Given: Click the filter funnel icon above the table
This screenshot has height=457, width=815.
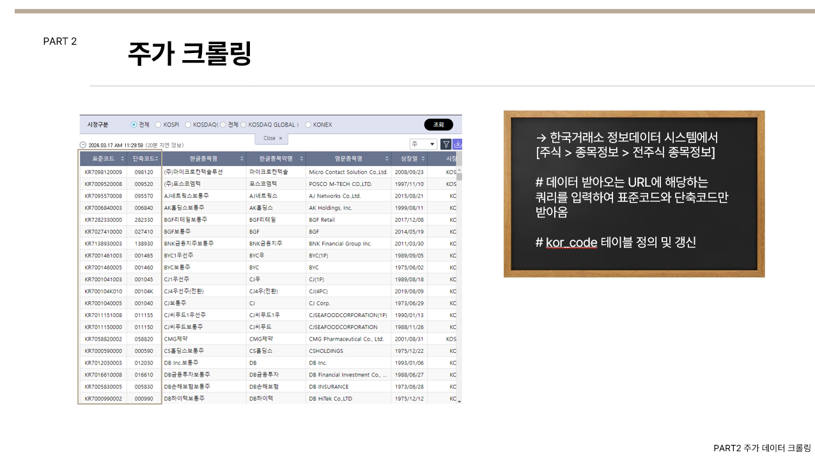Looking at the screenshot, I should point(446,144).
